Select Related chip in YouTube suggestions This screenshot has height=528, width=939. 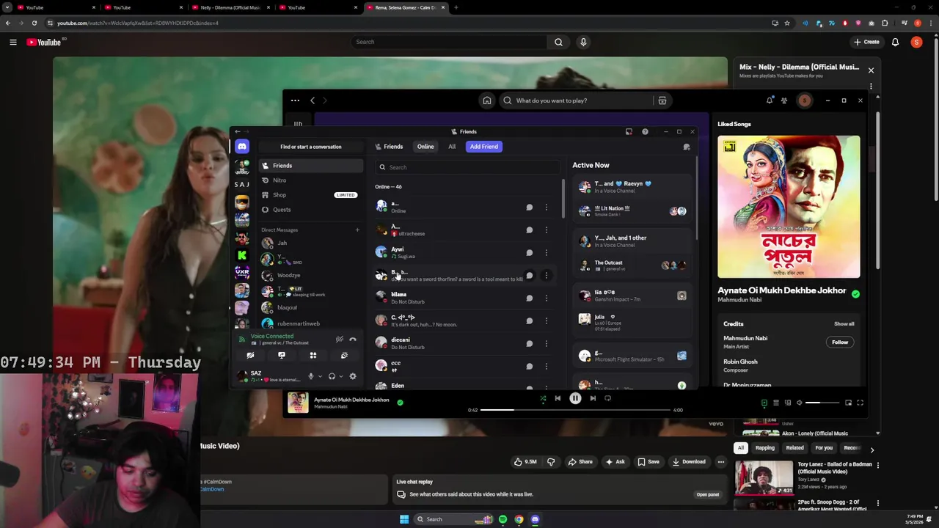point(794,448)
